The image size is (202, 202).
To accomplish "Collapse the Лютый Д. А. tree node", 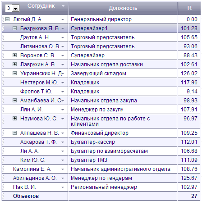I will pyautogui.click(x=7, y=19).
